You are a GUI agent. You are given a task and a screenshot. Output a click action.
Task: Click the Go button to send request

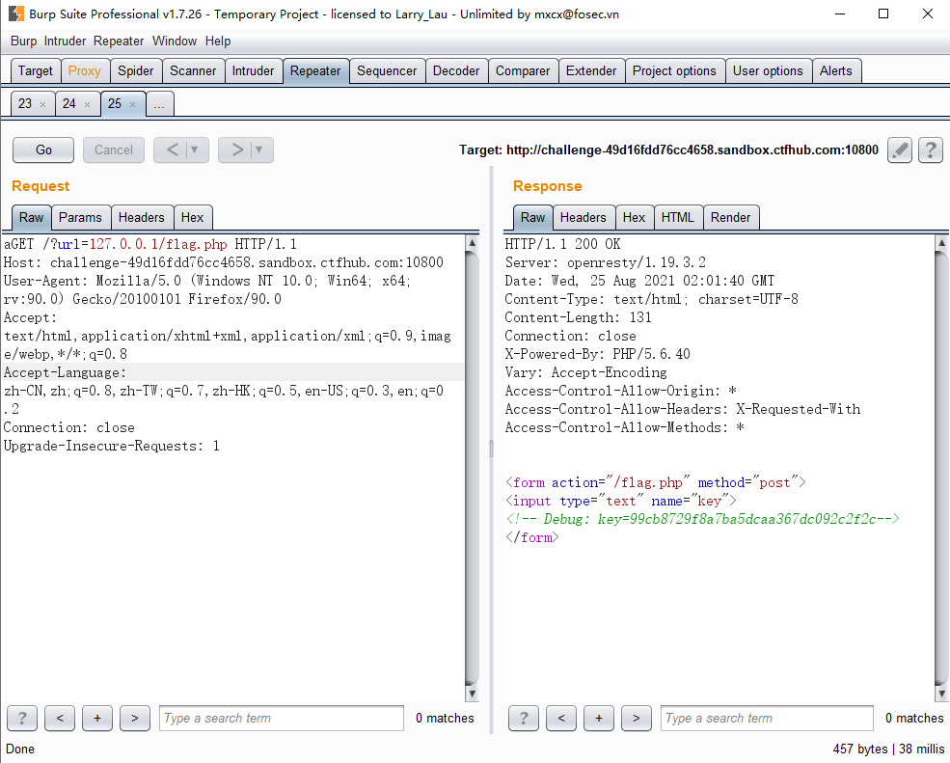43,150
